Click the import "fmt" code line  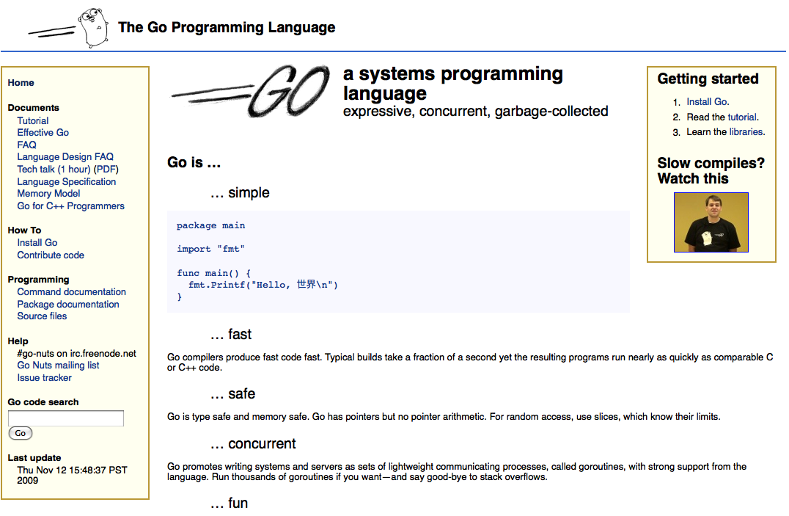(x=210, y=249)
